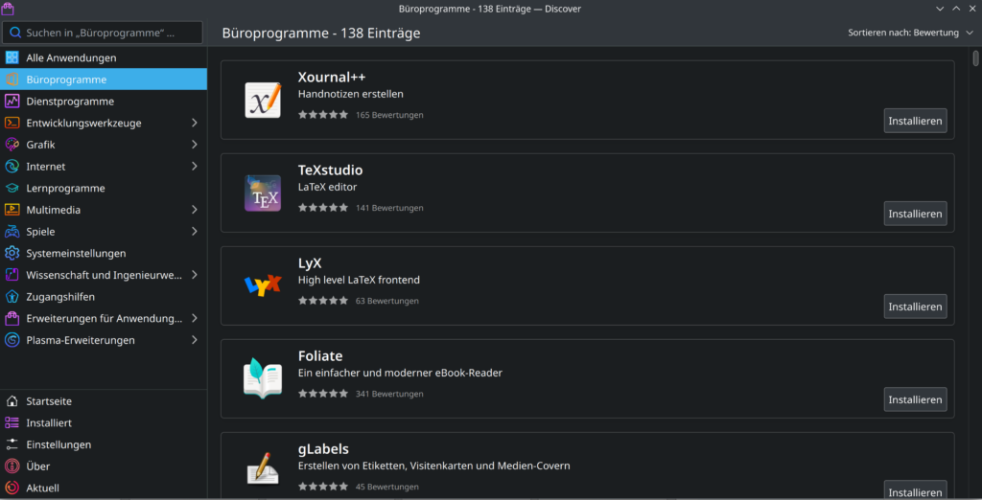Click the Spiele gamepad icon
This screenshot has width=982, height=500.
point(12,232)
